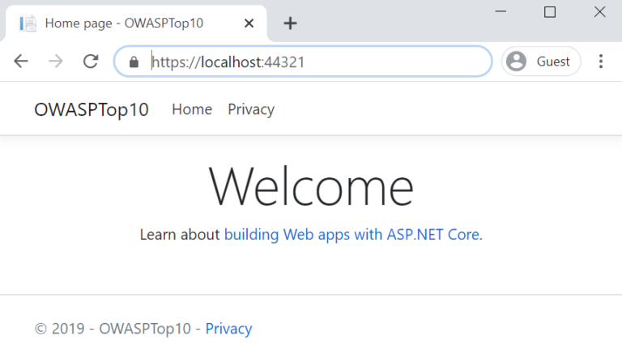Open the Privacy link in the footer
Screen dimensions: 622x357
pyautogui.click(x=228, y=329)
